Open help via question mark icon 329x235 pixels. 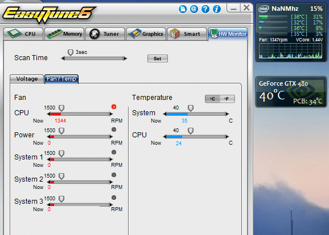205,9
